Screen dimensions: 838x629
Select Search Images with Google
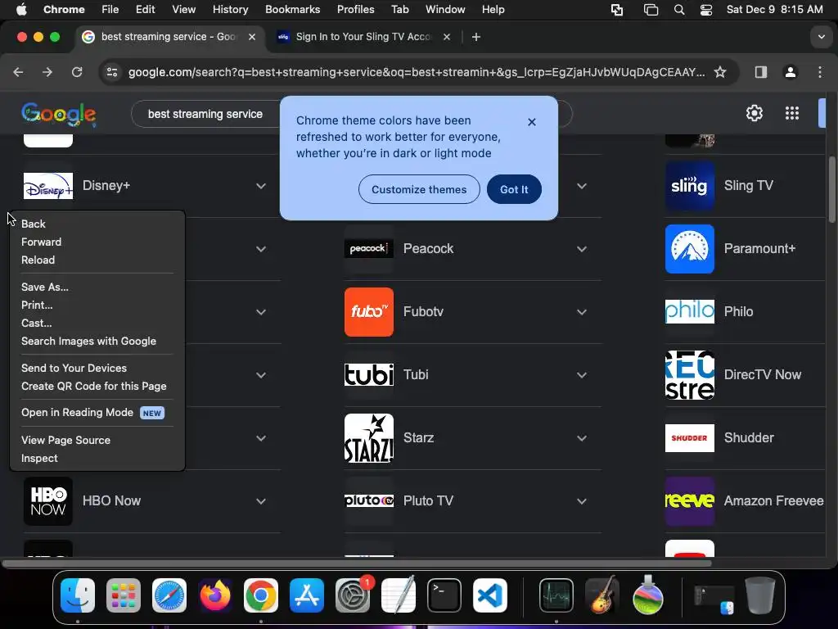[x=97, y=342]
